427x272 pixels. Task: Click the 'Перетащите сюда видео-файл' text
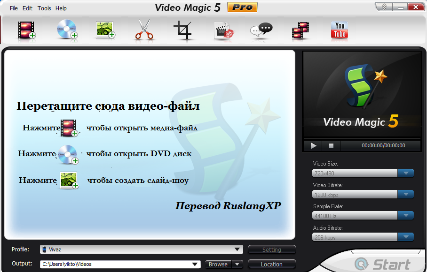click(x=108, y=106)
